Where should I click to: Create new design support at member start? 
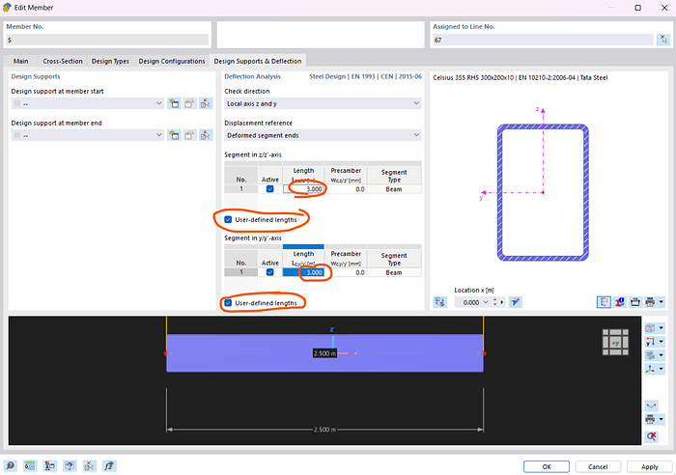point(174,103)
